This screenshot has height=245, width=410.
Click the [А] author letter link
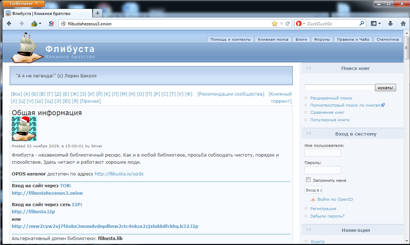[27, 94]
